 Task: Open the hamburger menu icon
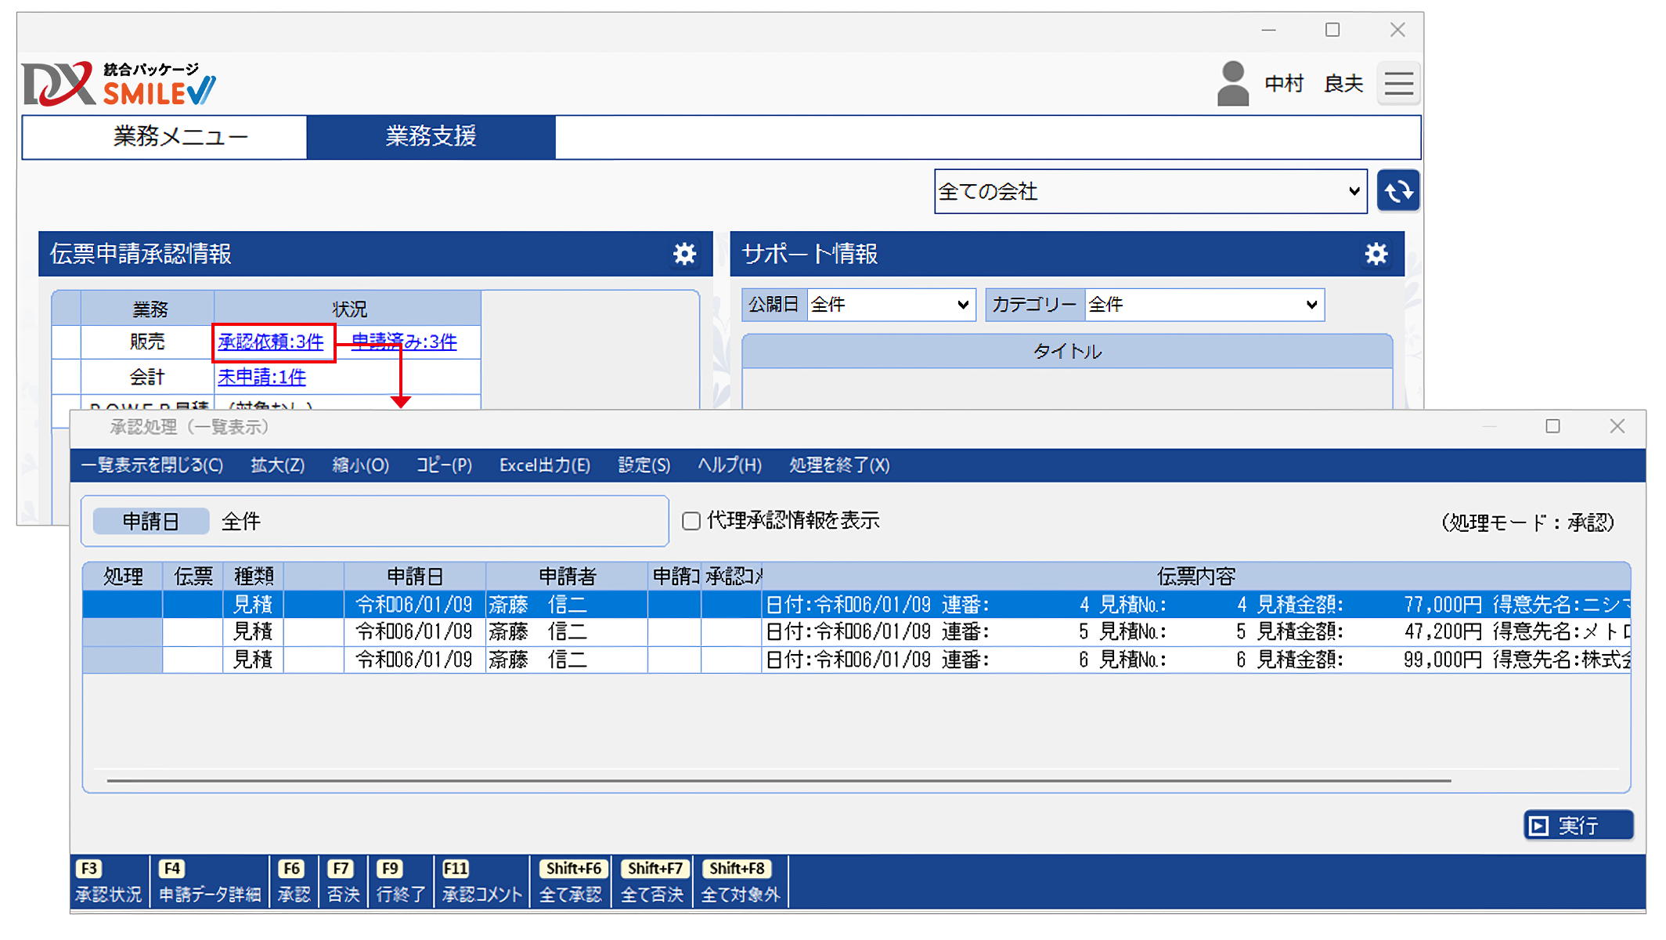[x=1398, y=84]
